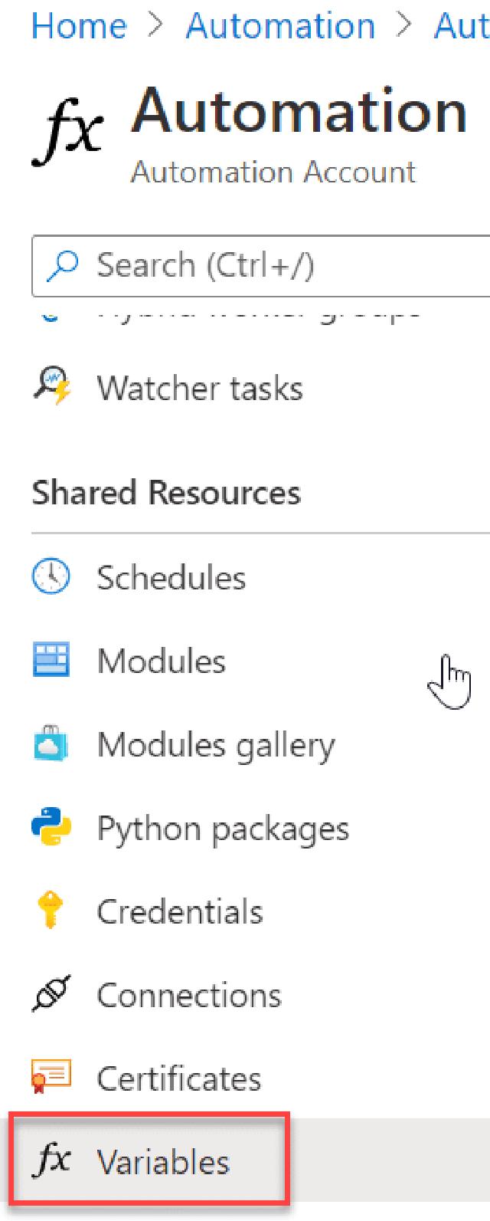Click the Credentials key icon

51,912
